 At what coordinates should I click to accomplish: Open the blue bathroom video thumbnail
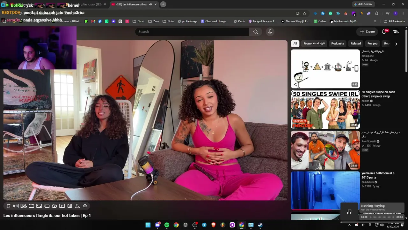pos(325,191)
